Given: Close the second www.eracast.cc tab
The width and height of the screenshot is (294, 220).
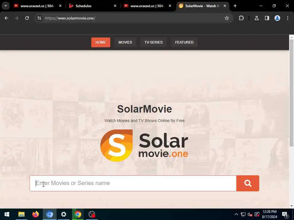Looking at the screenshot, I should click(x=170, y=6).
